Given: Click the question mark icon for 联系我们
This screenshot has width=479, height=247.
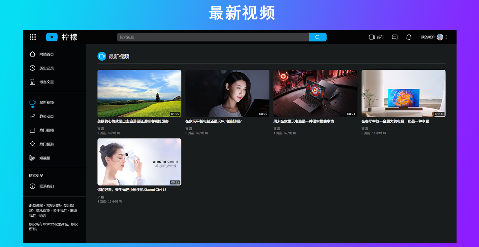Looking at the screenshot, I should pyautogui.click(x=32, y=186).
